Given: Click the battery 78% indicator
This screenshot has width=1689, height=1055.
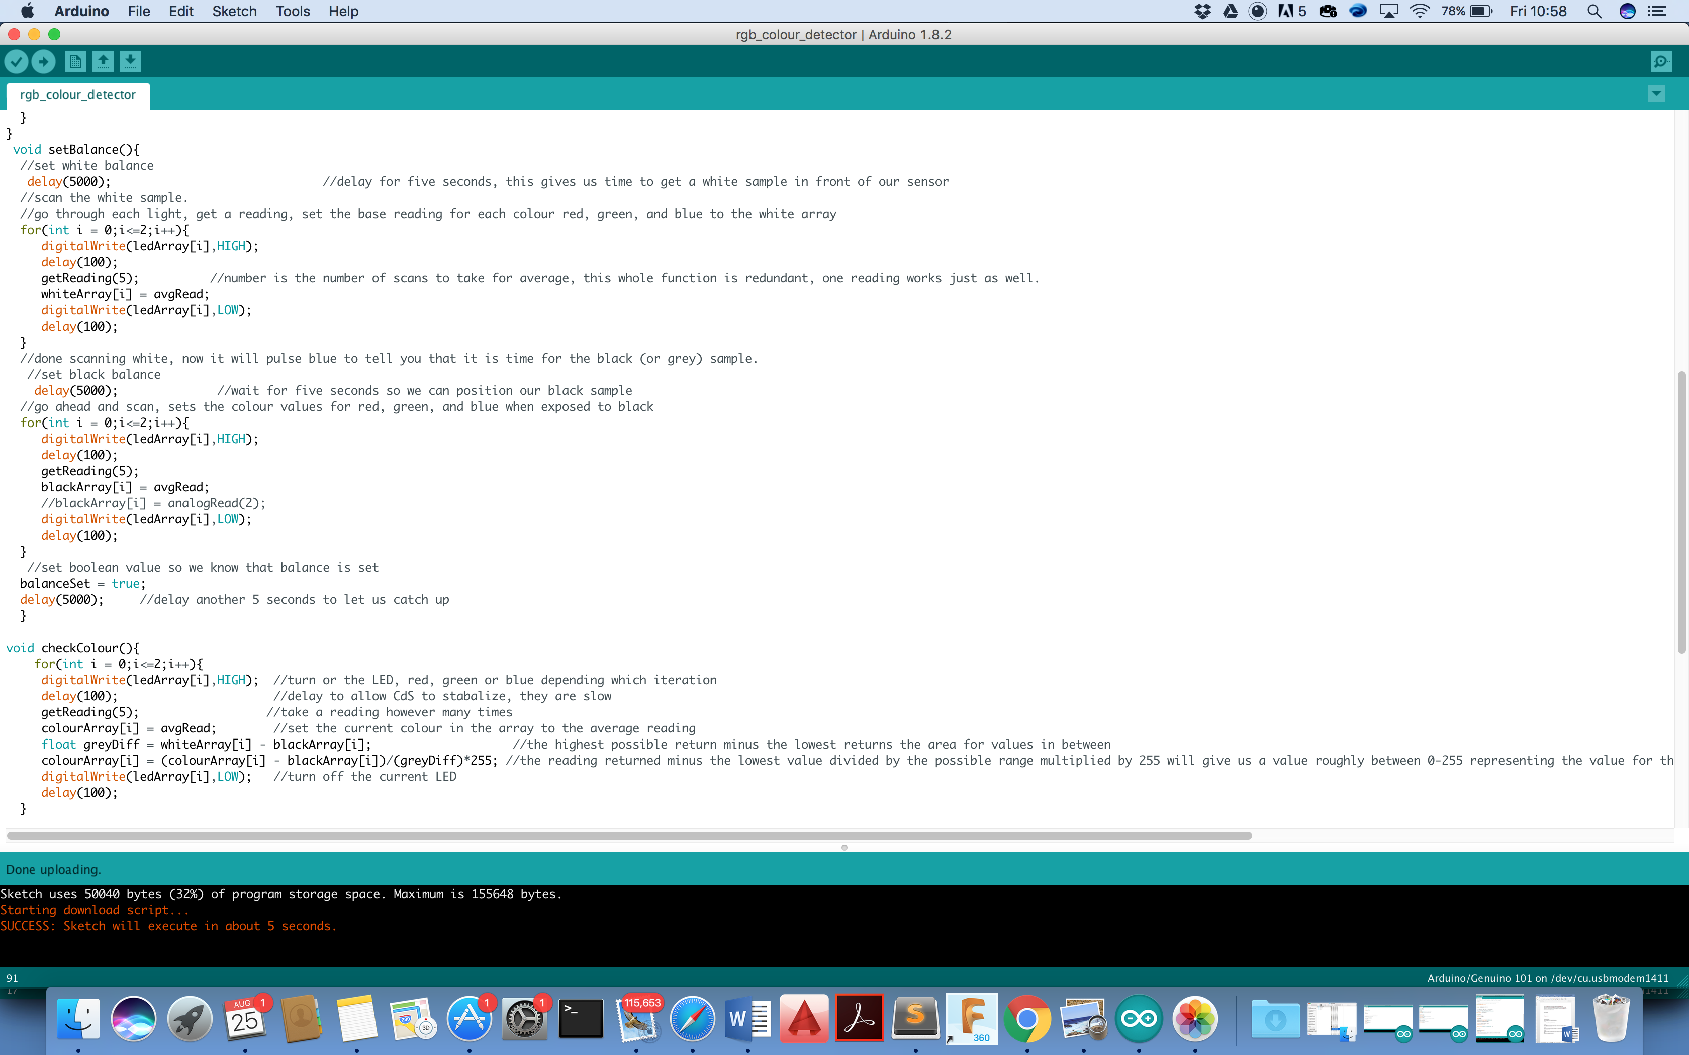Looking at the screenshot, I should point(1466,11).
